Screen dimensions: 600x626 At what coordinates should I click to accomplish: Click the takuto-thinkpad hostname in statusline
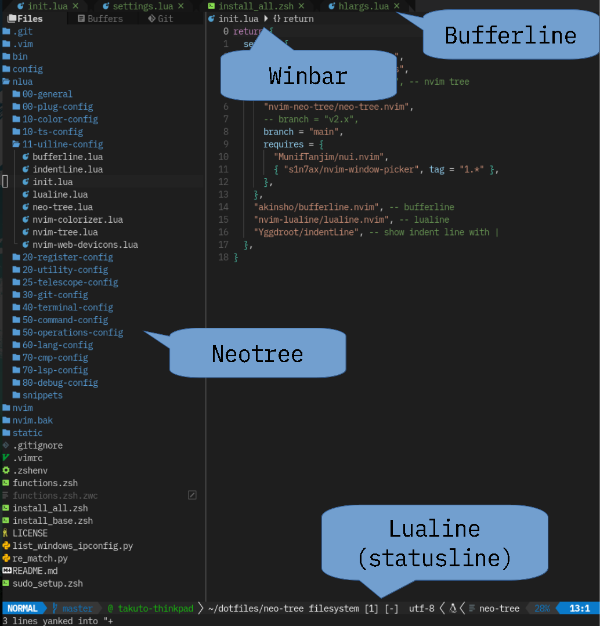[x=156, y=608]
